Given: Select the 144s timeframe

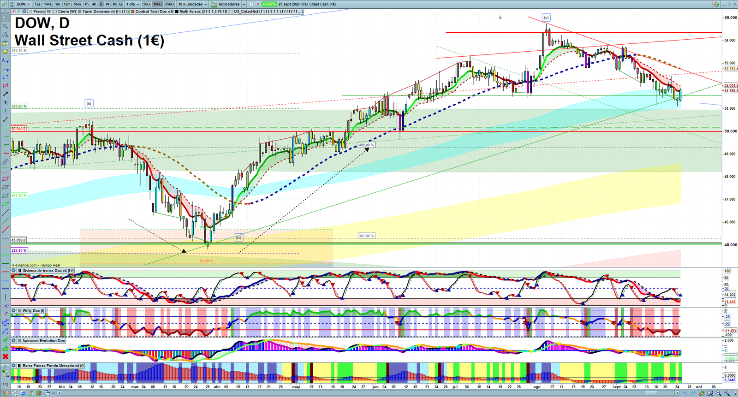Looking at the screenshot, I should tap(48, 4).
